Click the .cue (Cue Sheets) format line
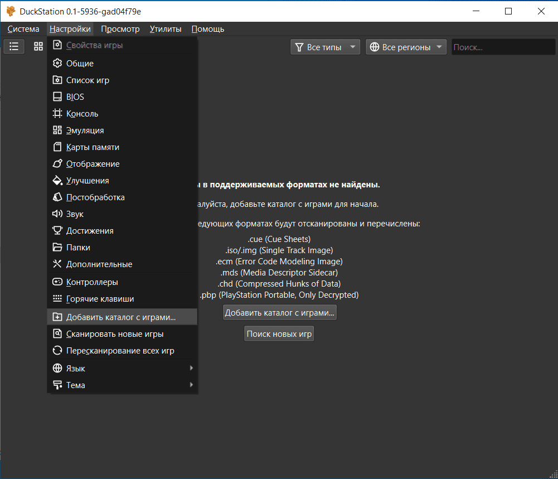The image size is (558, 479). pos(279,239)
